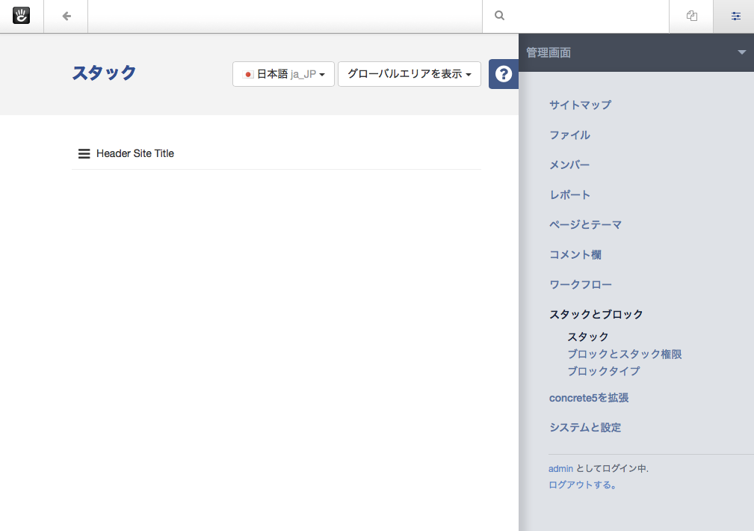The image size is (754, 531).
Task: Open メンバー in the dashboard menu
Action: pos(569,165)
